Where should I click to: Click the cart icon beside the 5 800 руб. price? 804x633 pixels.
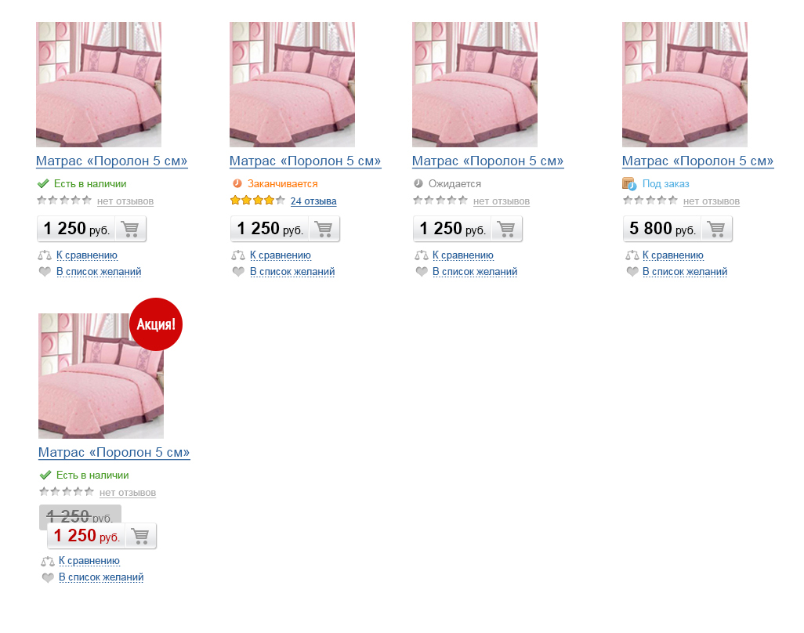[x=715, y=230]
